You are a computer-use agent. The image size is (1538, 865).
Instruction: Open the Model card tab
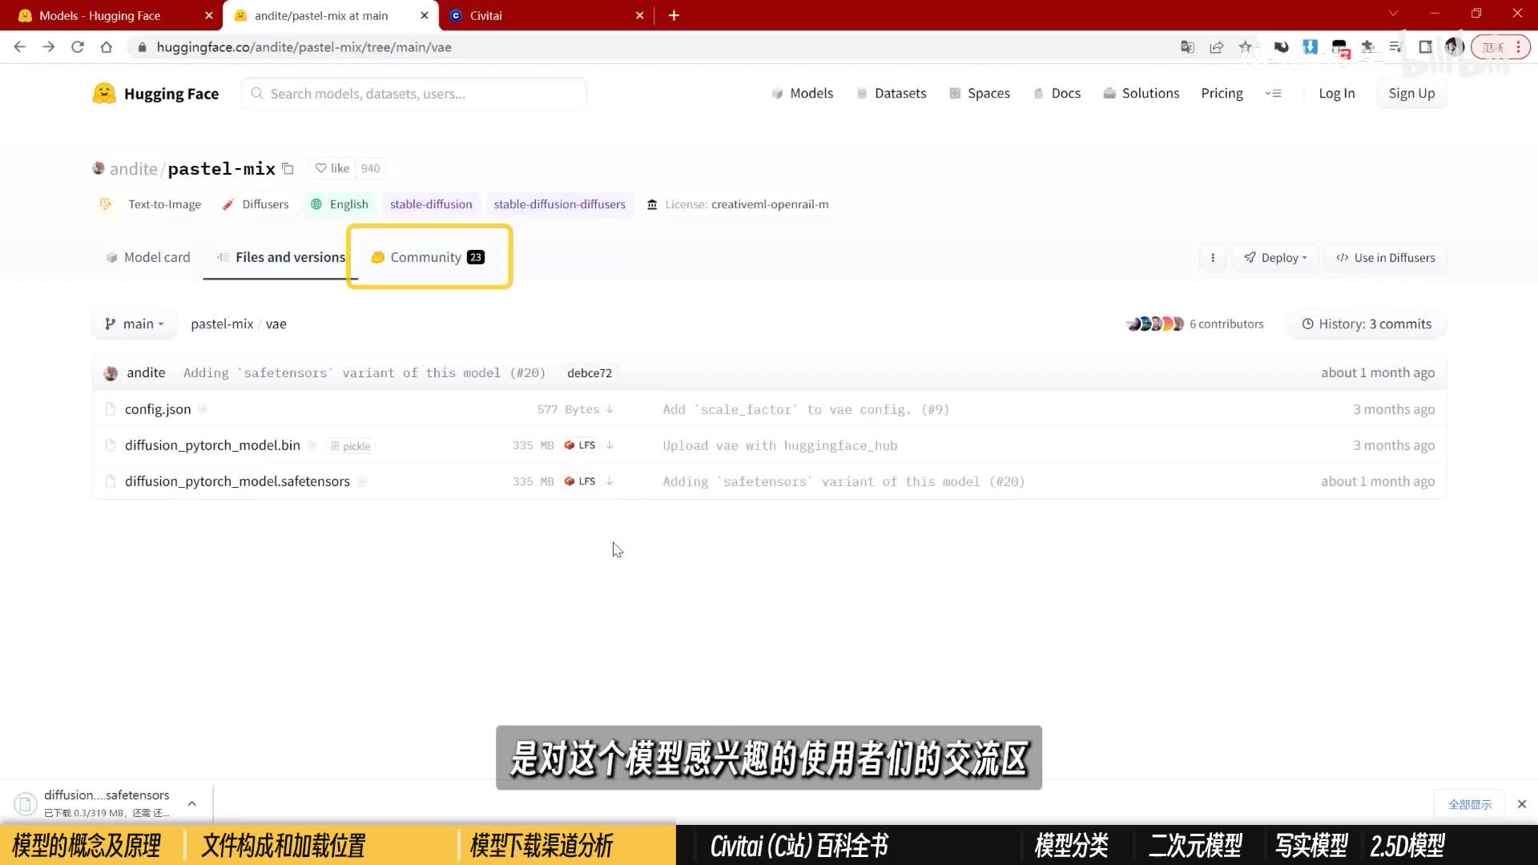[x=148, y=257]
